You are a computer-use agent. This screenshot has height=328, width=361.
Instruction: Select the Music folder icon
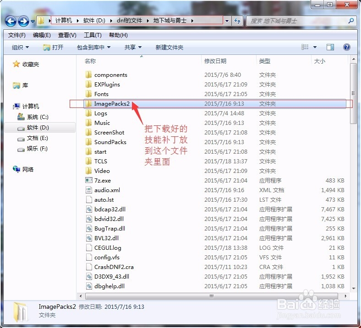(88, 123)
